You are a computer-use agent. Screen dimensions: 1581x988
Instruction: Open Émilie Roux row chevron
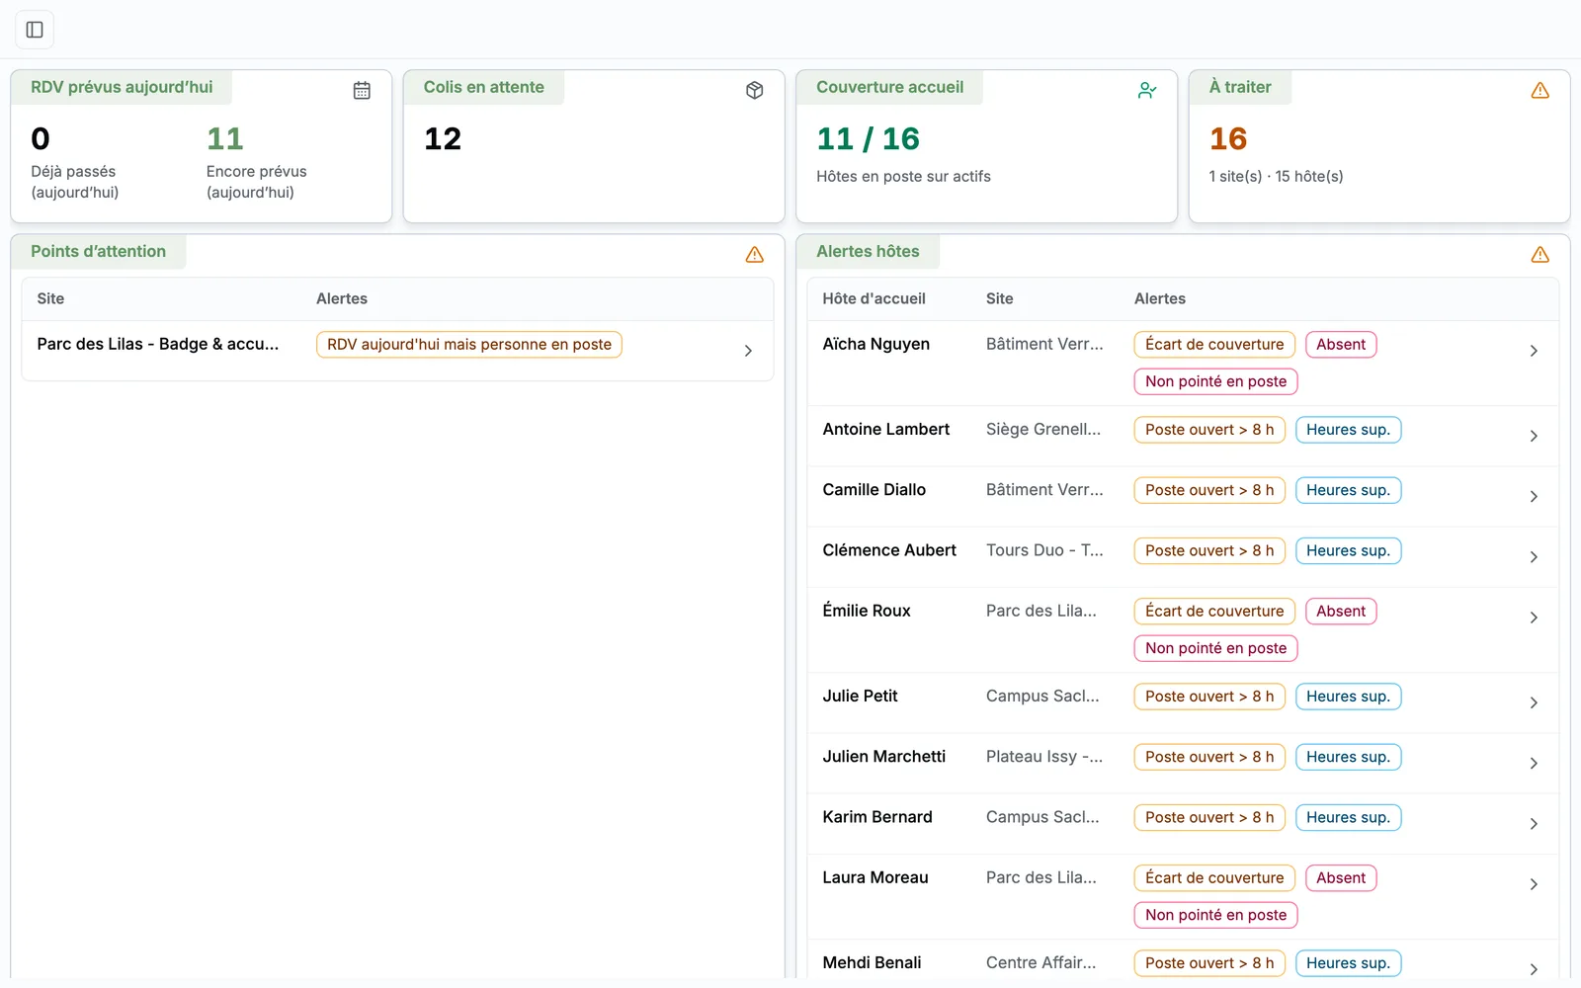point(1534,617)
